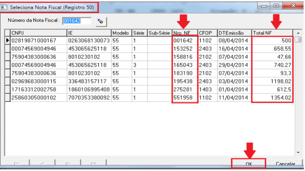Click the DTEmissão column header
Screen dimensions: 305x171
click(234, 32)
